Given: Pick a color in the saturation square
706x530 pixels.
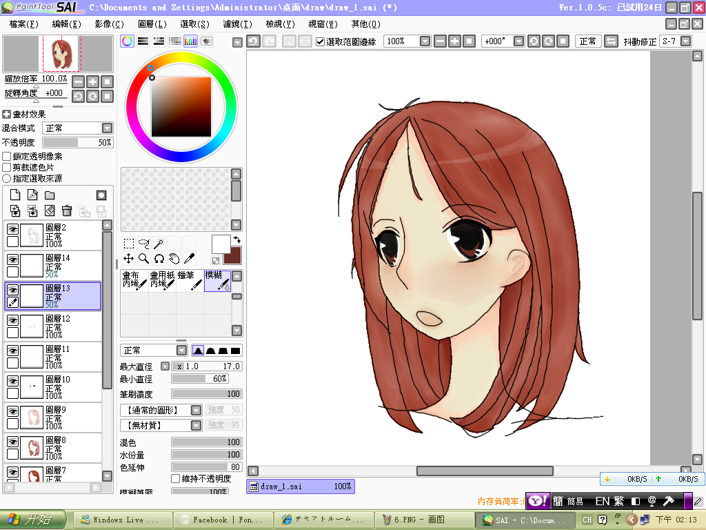Looking at the screenshot, I should click(181, 107).
